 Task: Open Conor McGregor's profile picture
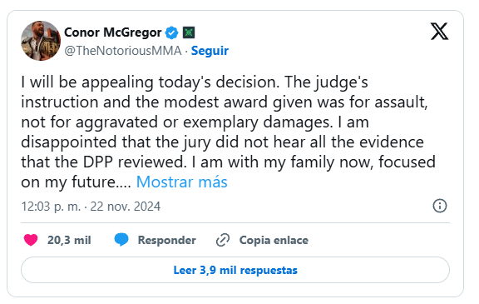tap(41, 41)
